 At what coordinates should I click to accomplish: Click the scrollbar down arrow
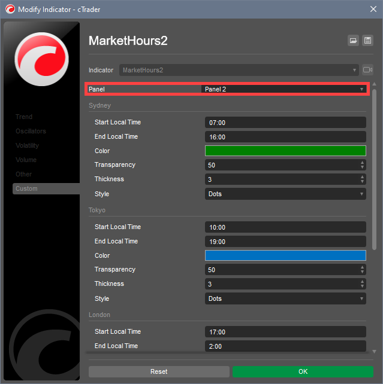374,352
